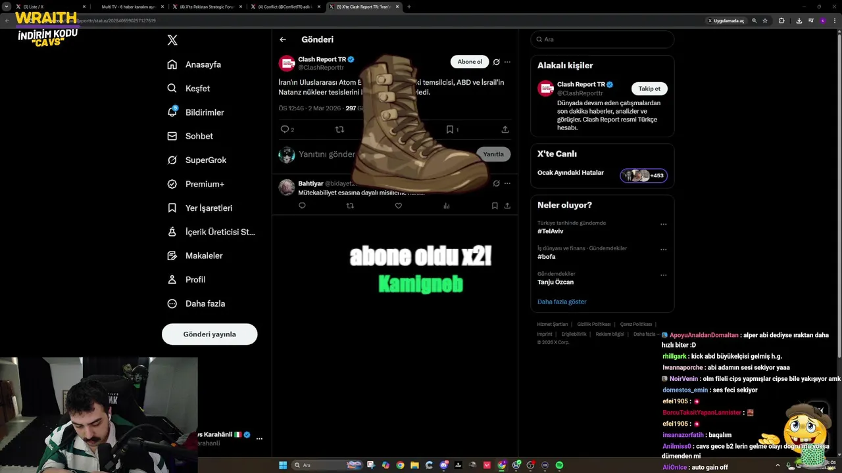Reply to Bahtiyar's comment
This screenshot has width=842, height=473.
pos(302,206)
